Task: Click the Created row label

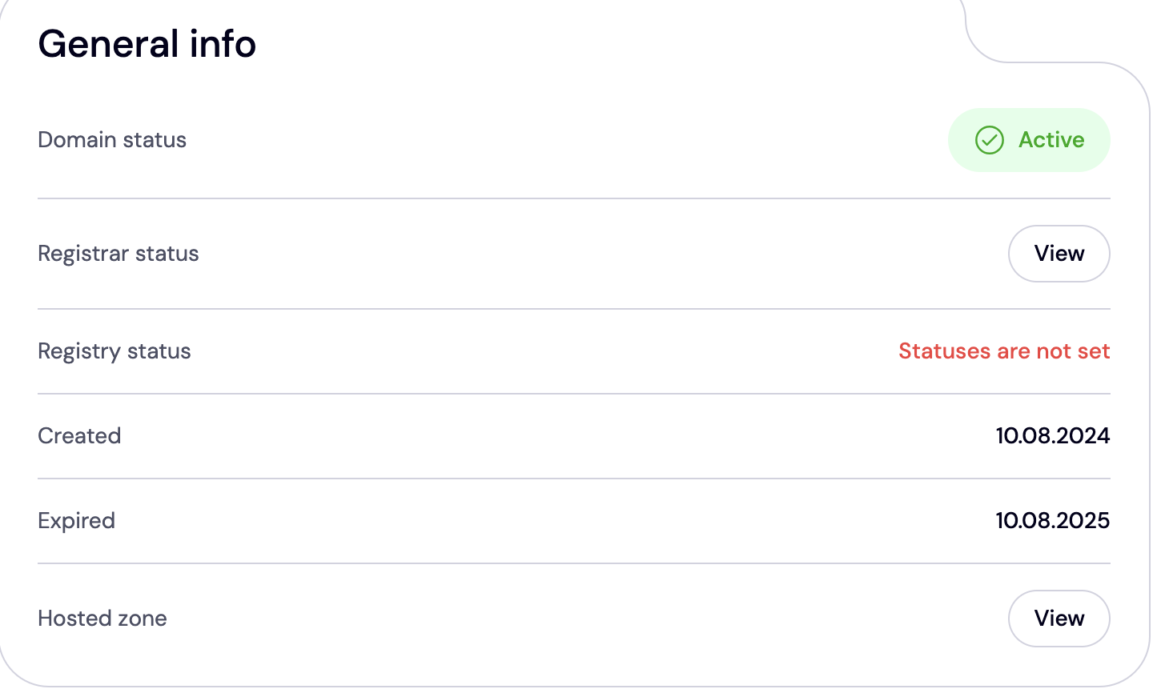Action: pyautogui.click(x=79, y=436)
